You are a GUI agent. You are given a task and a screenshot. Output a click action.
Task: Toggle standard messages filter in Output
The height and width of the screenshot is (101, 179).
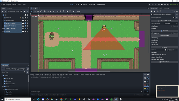pos(146,82)
